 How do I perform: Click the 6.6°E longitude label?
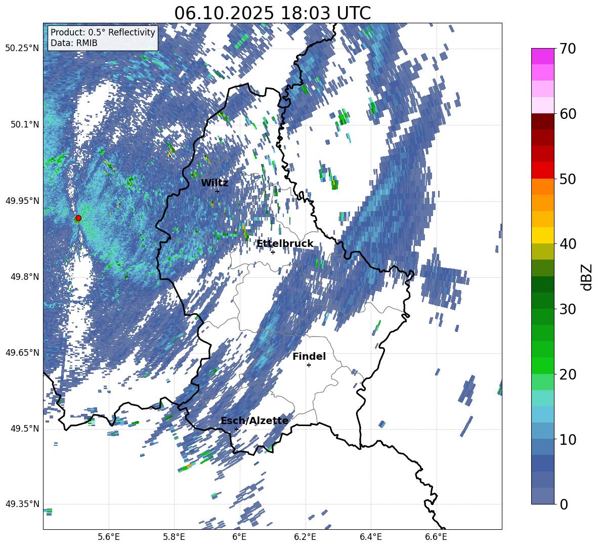(436, 537)
